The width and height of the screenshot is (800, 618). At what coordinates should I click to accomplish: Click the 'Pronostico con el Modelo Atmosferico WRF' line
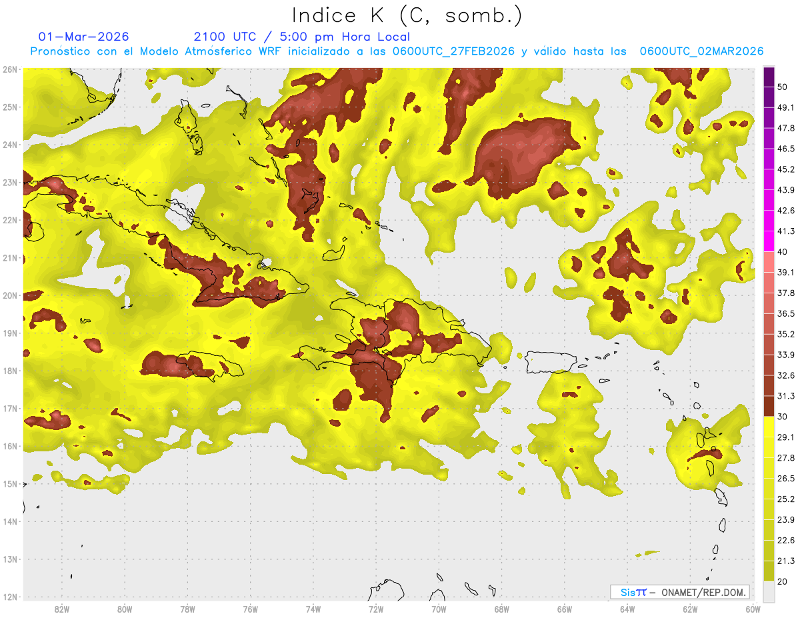pos(397,51)
